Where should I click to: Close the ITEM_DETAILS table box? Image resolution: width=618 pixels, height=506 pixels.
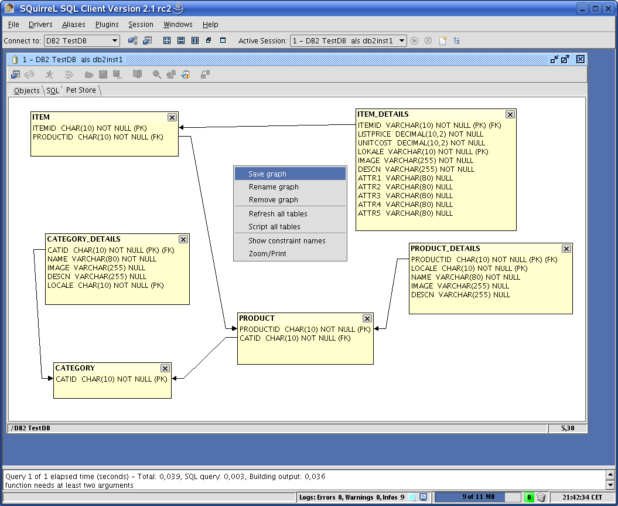510,114
